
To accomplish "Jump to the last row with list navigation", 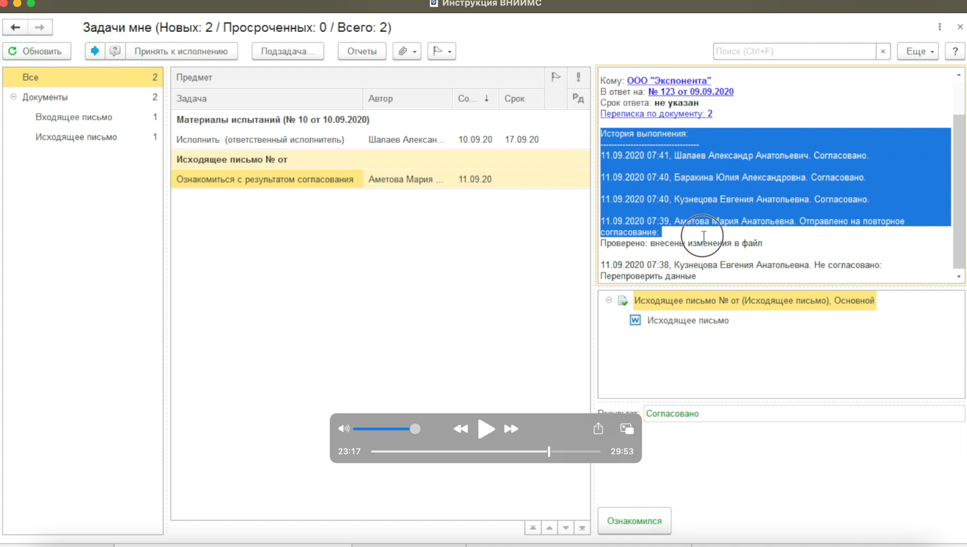I will pyautogui.click(x=582, y=527).
